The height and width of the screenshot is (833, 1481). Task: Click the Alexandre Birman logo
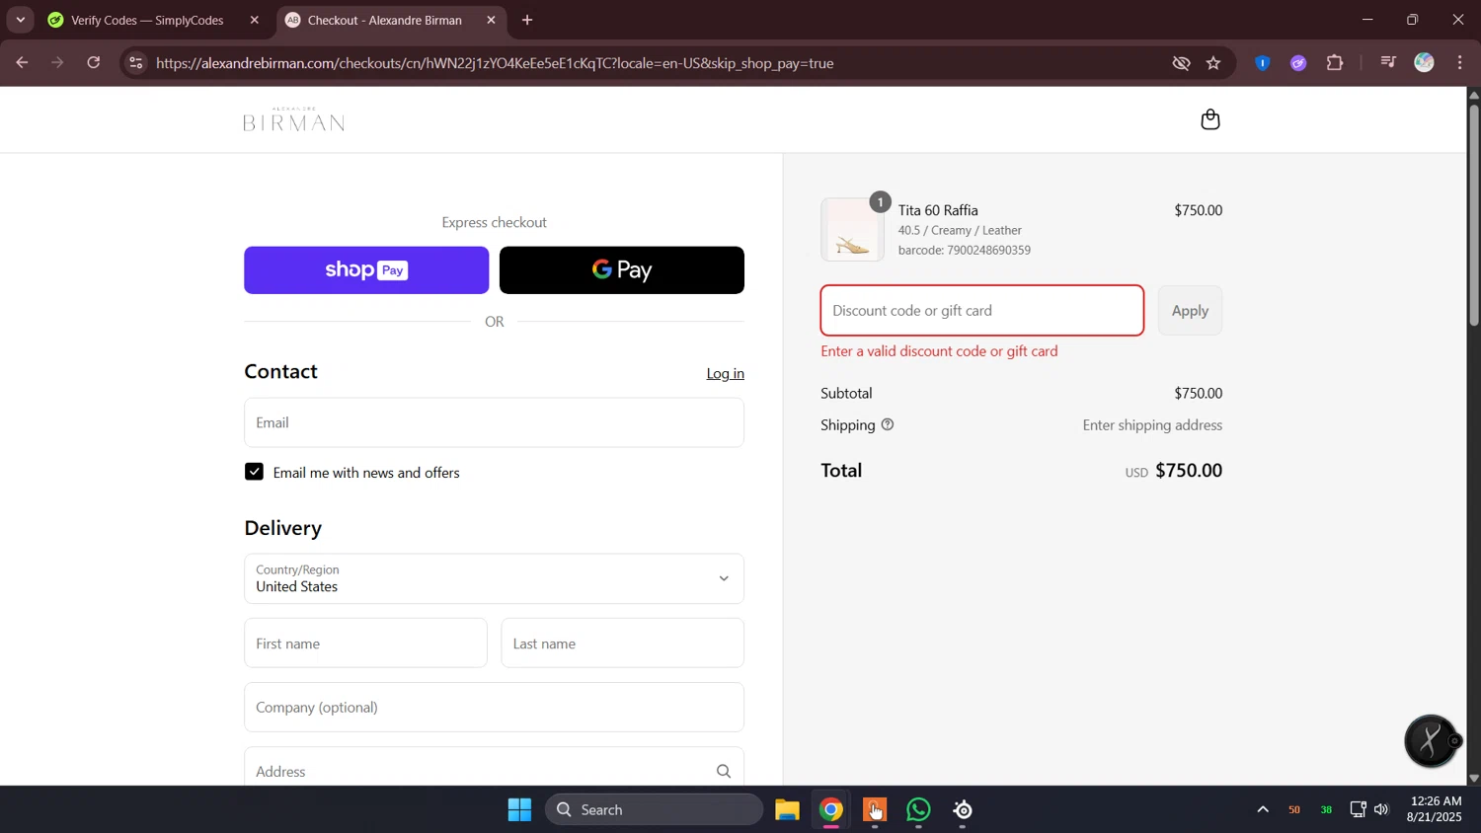point(294,119)
